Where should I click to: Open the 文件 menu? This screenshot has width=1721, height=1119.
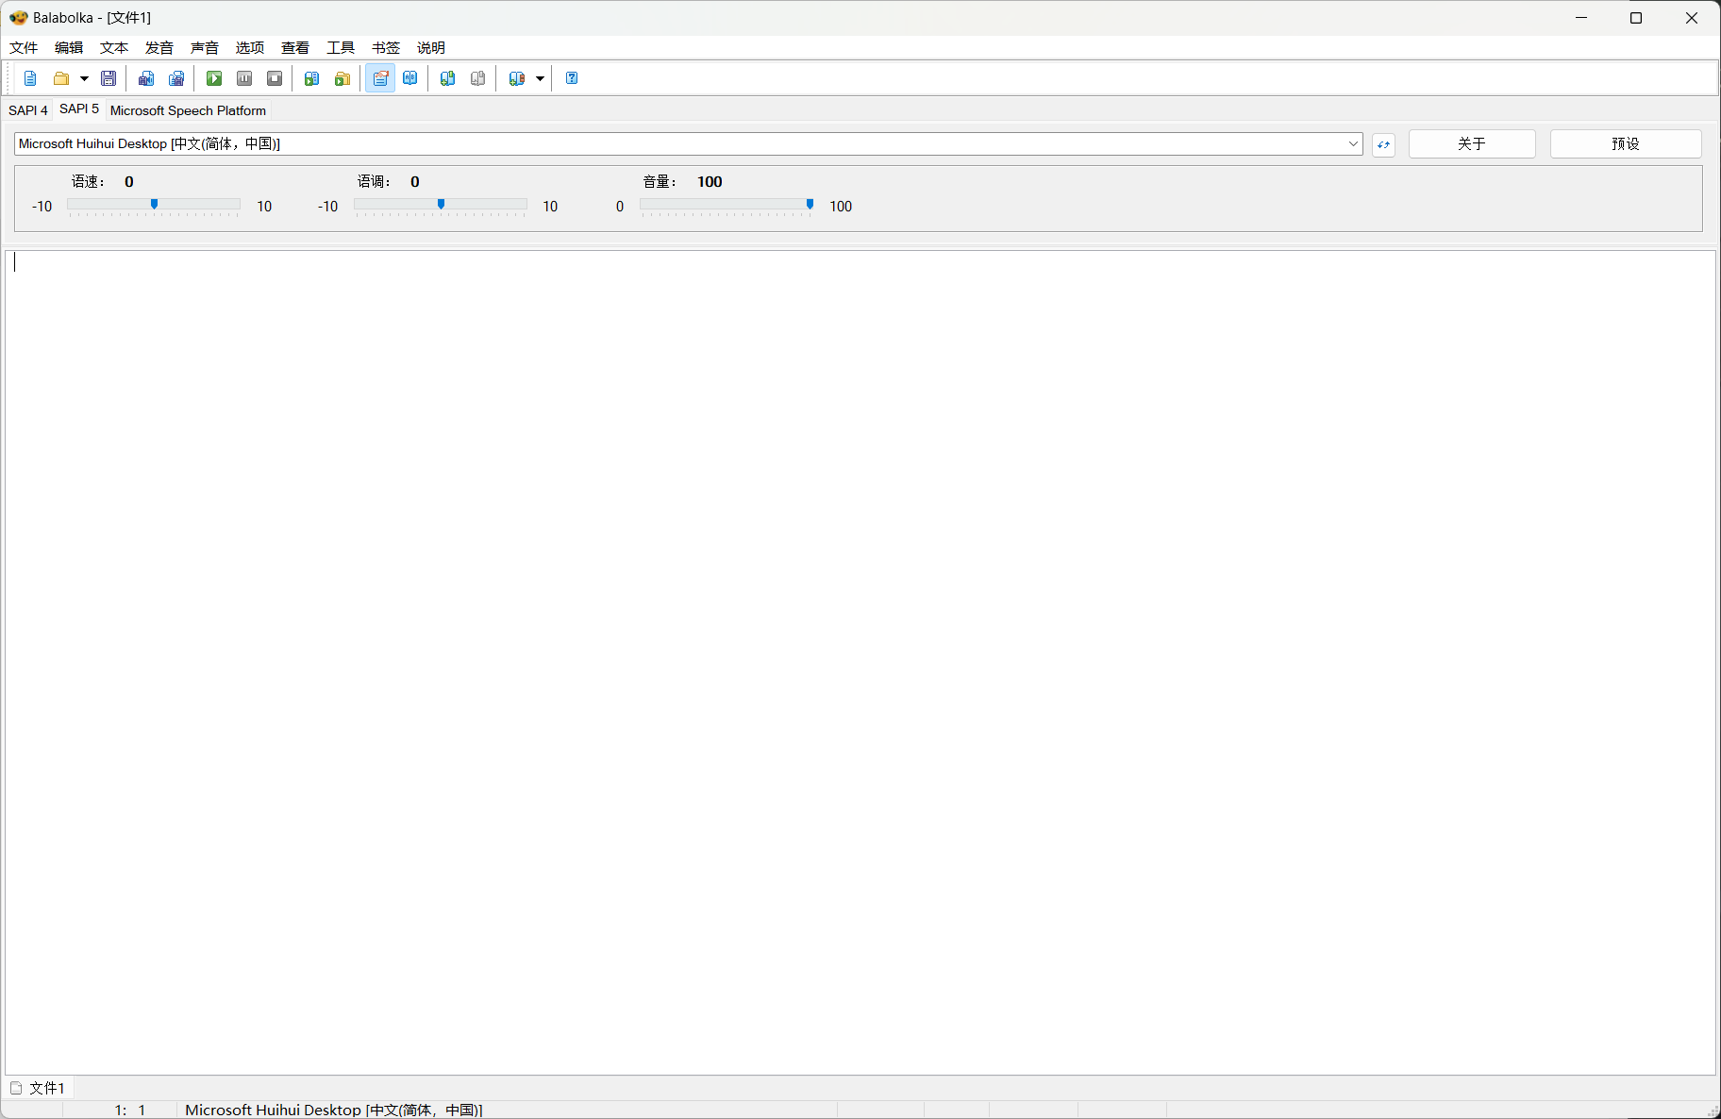(x=24, y=47)
